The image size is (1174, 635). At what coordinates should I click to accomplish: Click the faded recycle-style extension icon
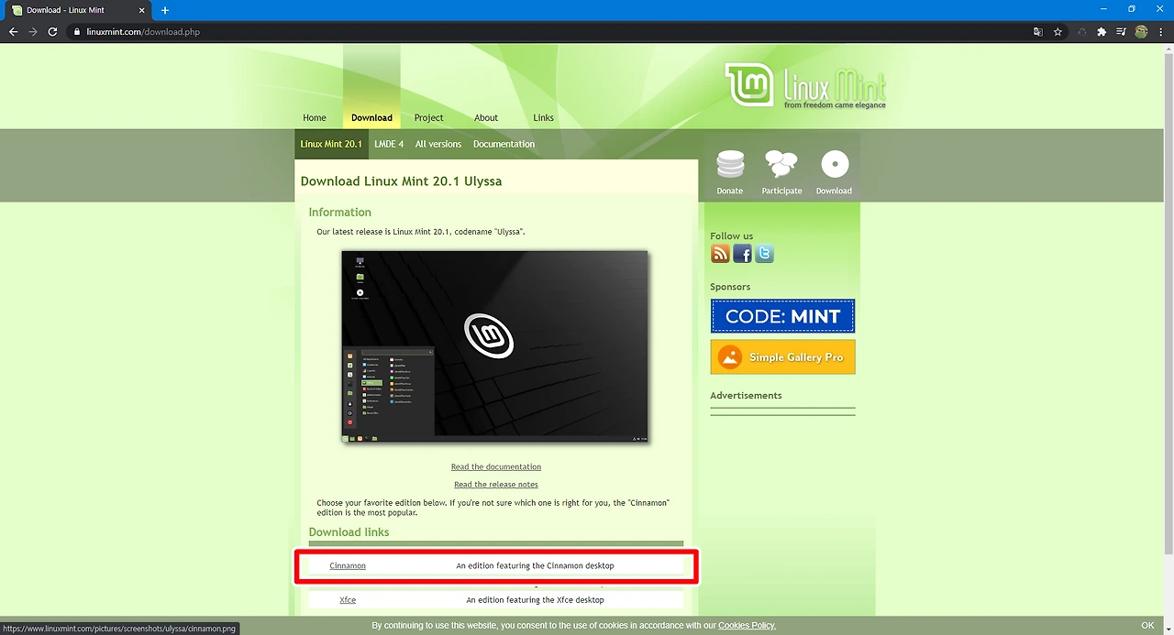coord(1082,31)
